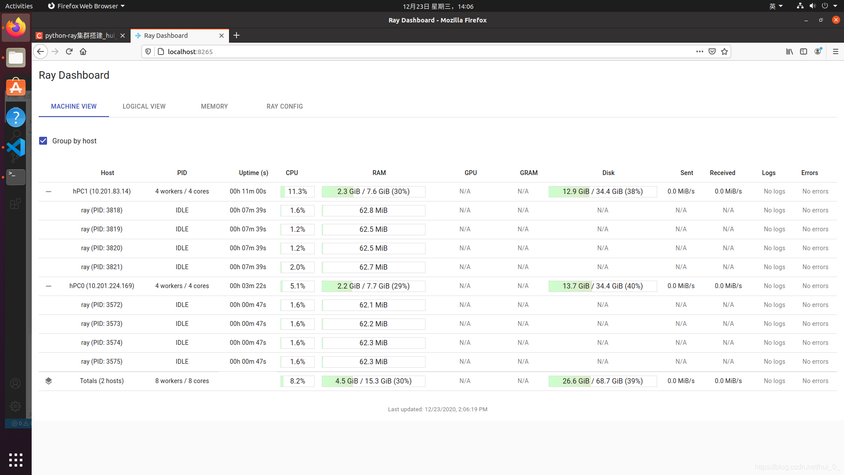This screenshot has width=844, height=475.
Task: Click the VS Code settings gear behind
Action: (15, 406)
